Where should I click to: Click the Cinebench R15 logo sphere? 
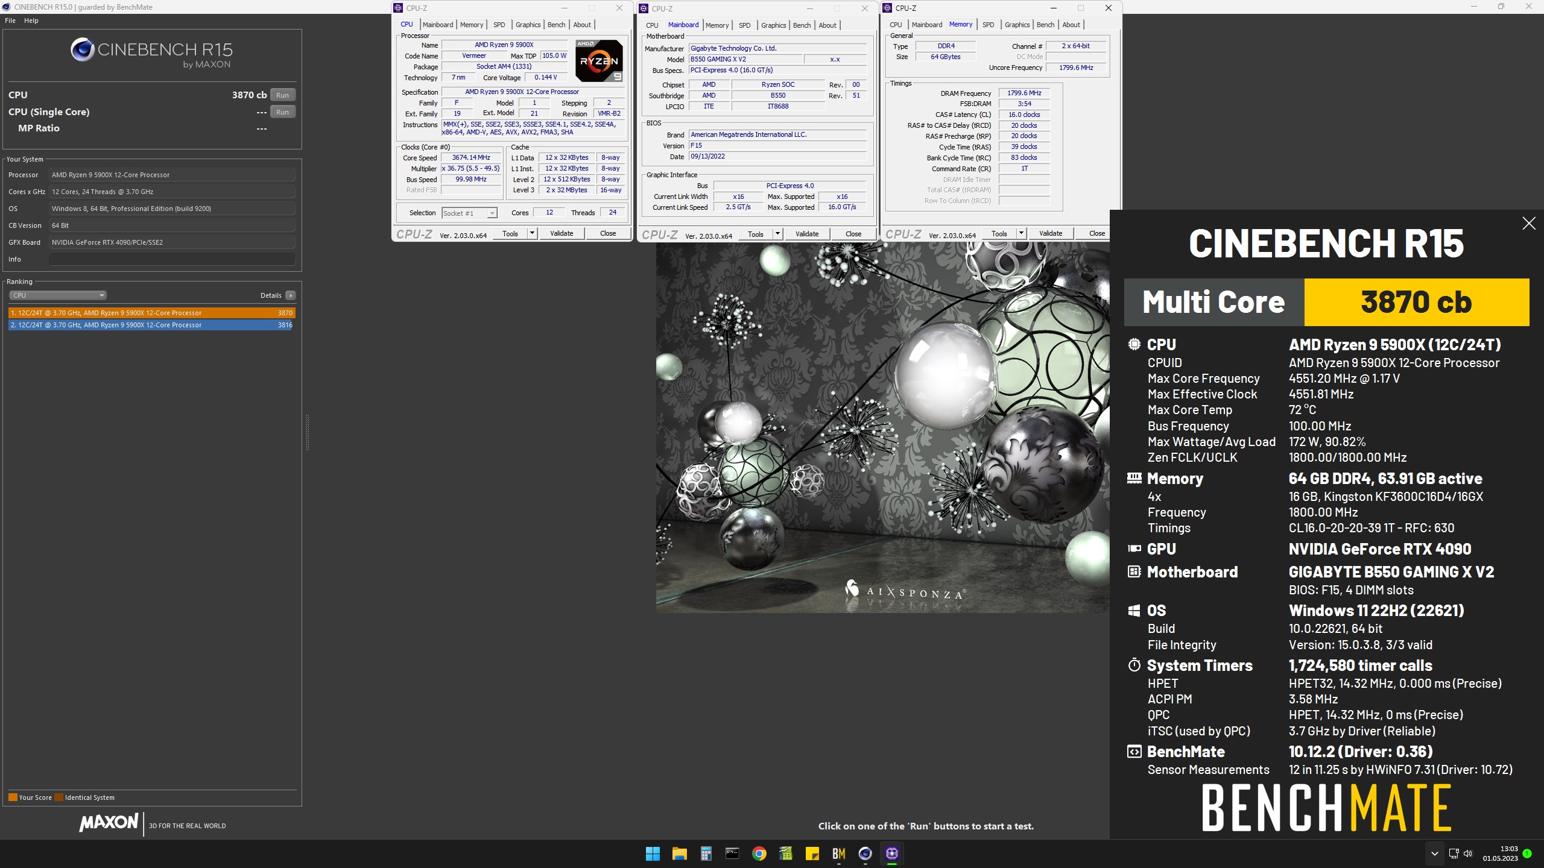pos(82,49)
